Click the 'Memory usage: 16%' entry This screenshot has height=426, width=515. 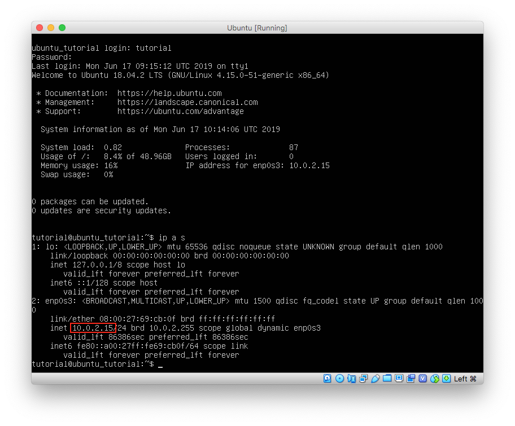[x=79, y=165]
